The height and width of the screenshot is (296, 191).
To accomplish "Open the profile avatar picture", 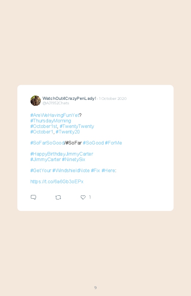I will [x=36, y=101].
